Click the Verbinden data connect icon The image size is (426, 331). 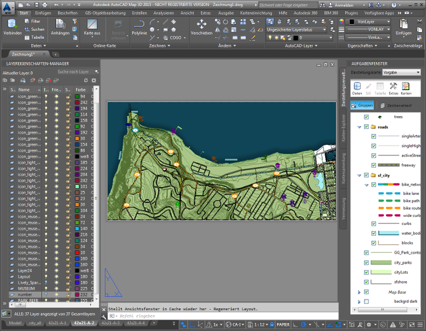(x=12, y=25)
